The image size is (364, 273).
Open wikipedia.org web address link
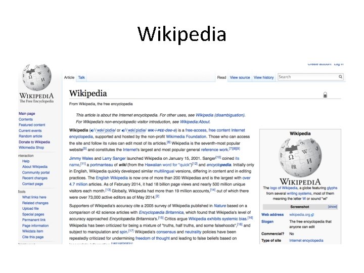point(300,215)
